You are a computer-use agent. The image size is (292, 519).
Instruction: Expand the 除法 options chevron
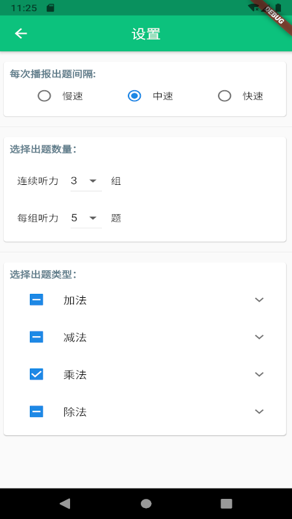tap(259, 411)
